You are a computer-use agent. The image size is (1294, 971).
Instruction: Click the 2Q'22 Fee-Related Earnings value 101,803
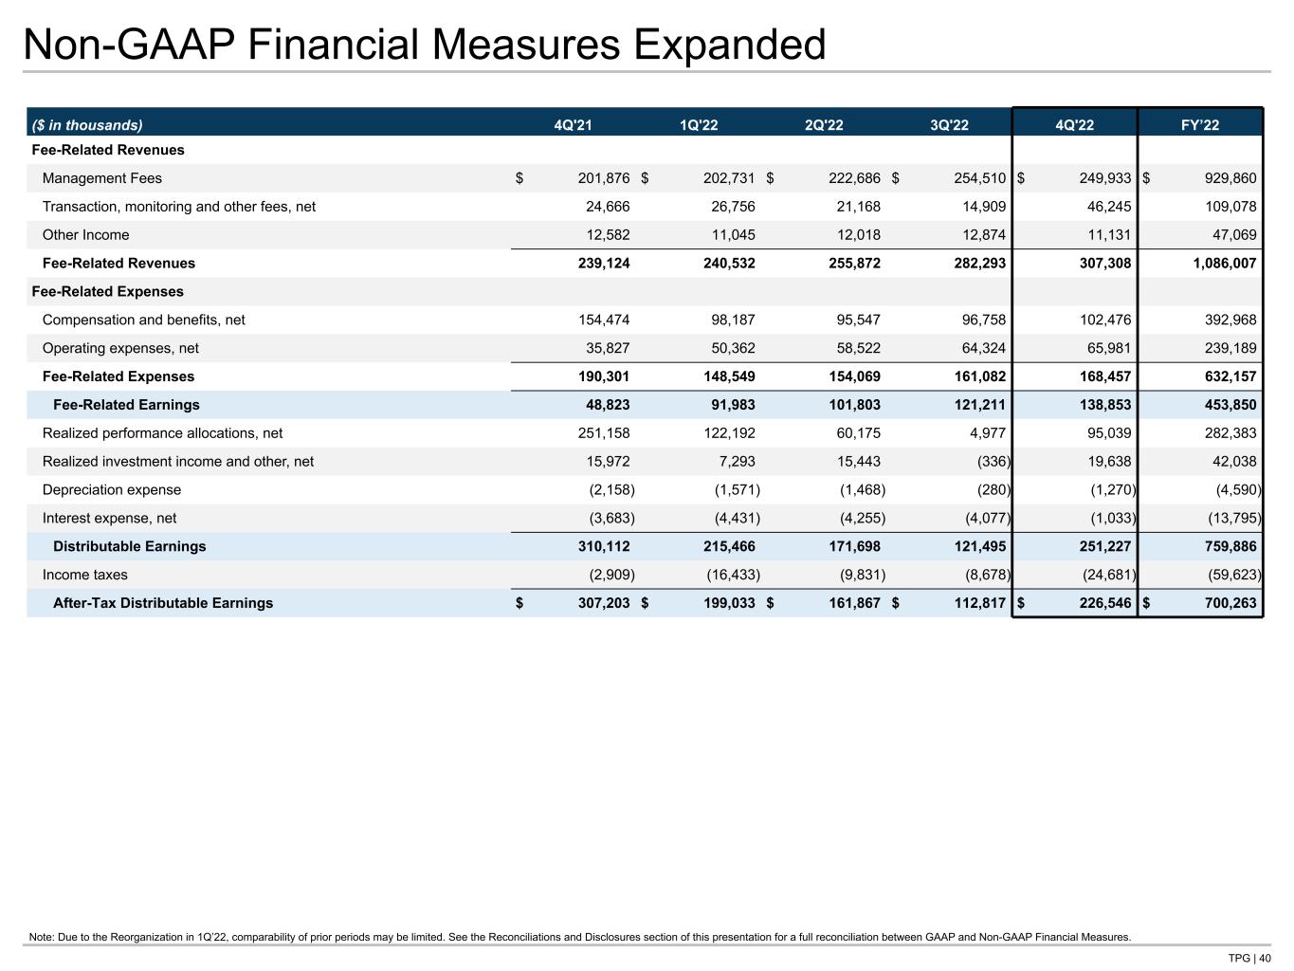852,405
